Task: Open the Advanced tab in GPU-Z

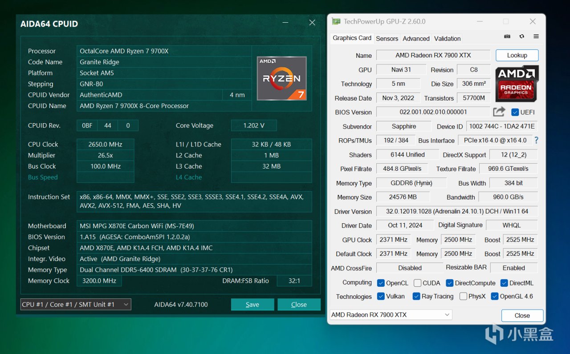Action: tap(416, 39)
